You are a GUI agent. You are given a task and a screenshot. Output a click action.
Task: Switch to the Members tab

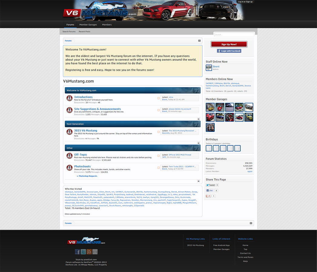point(107,24)
